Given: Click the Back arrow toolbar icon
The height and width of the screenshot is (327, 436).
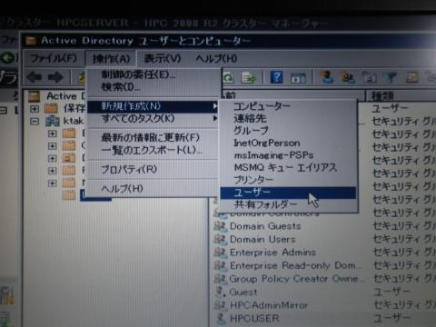Looking at the screenshot, I should pos(35,78).
